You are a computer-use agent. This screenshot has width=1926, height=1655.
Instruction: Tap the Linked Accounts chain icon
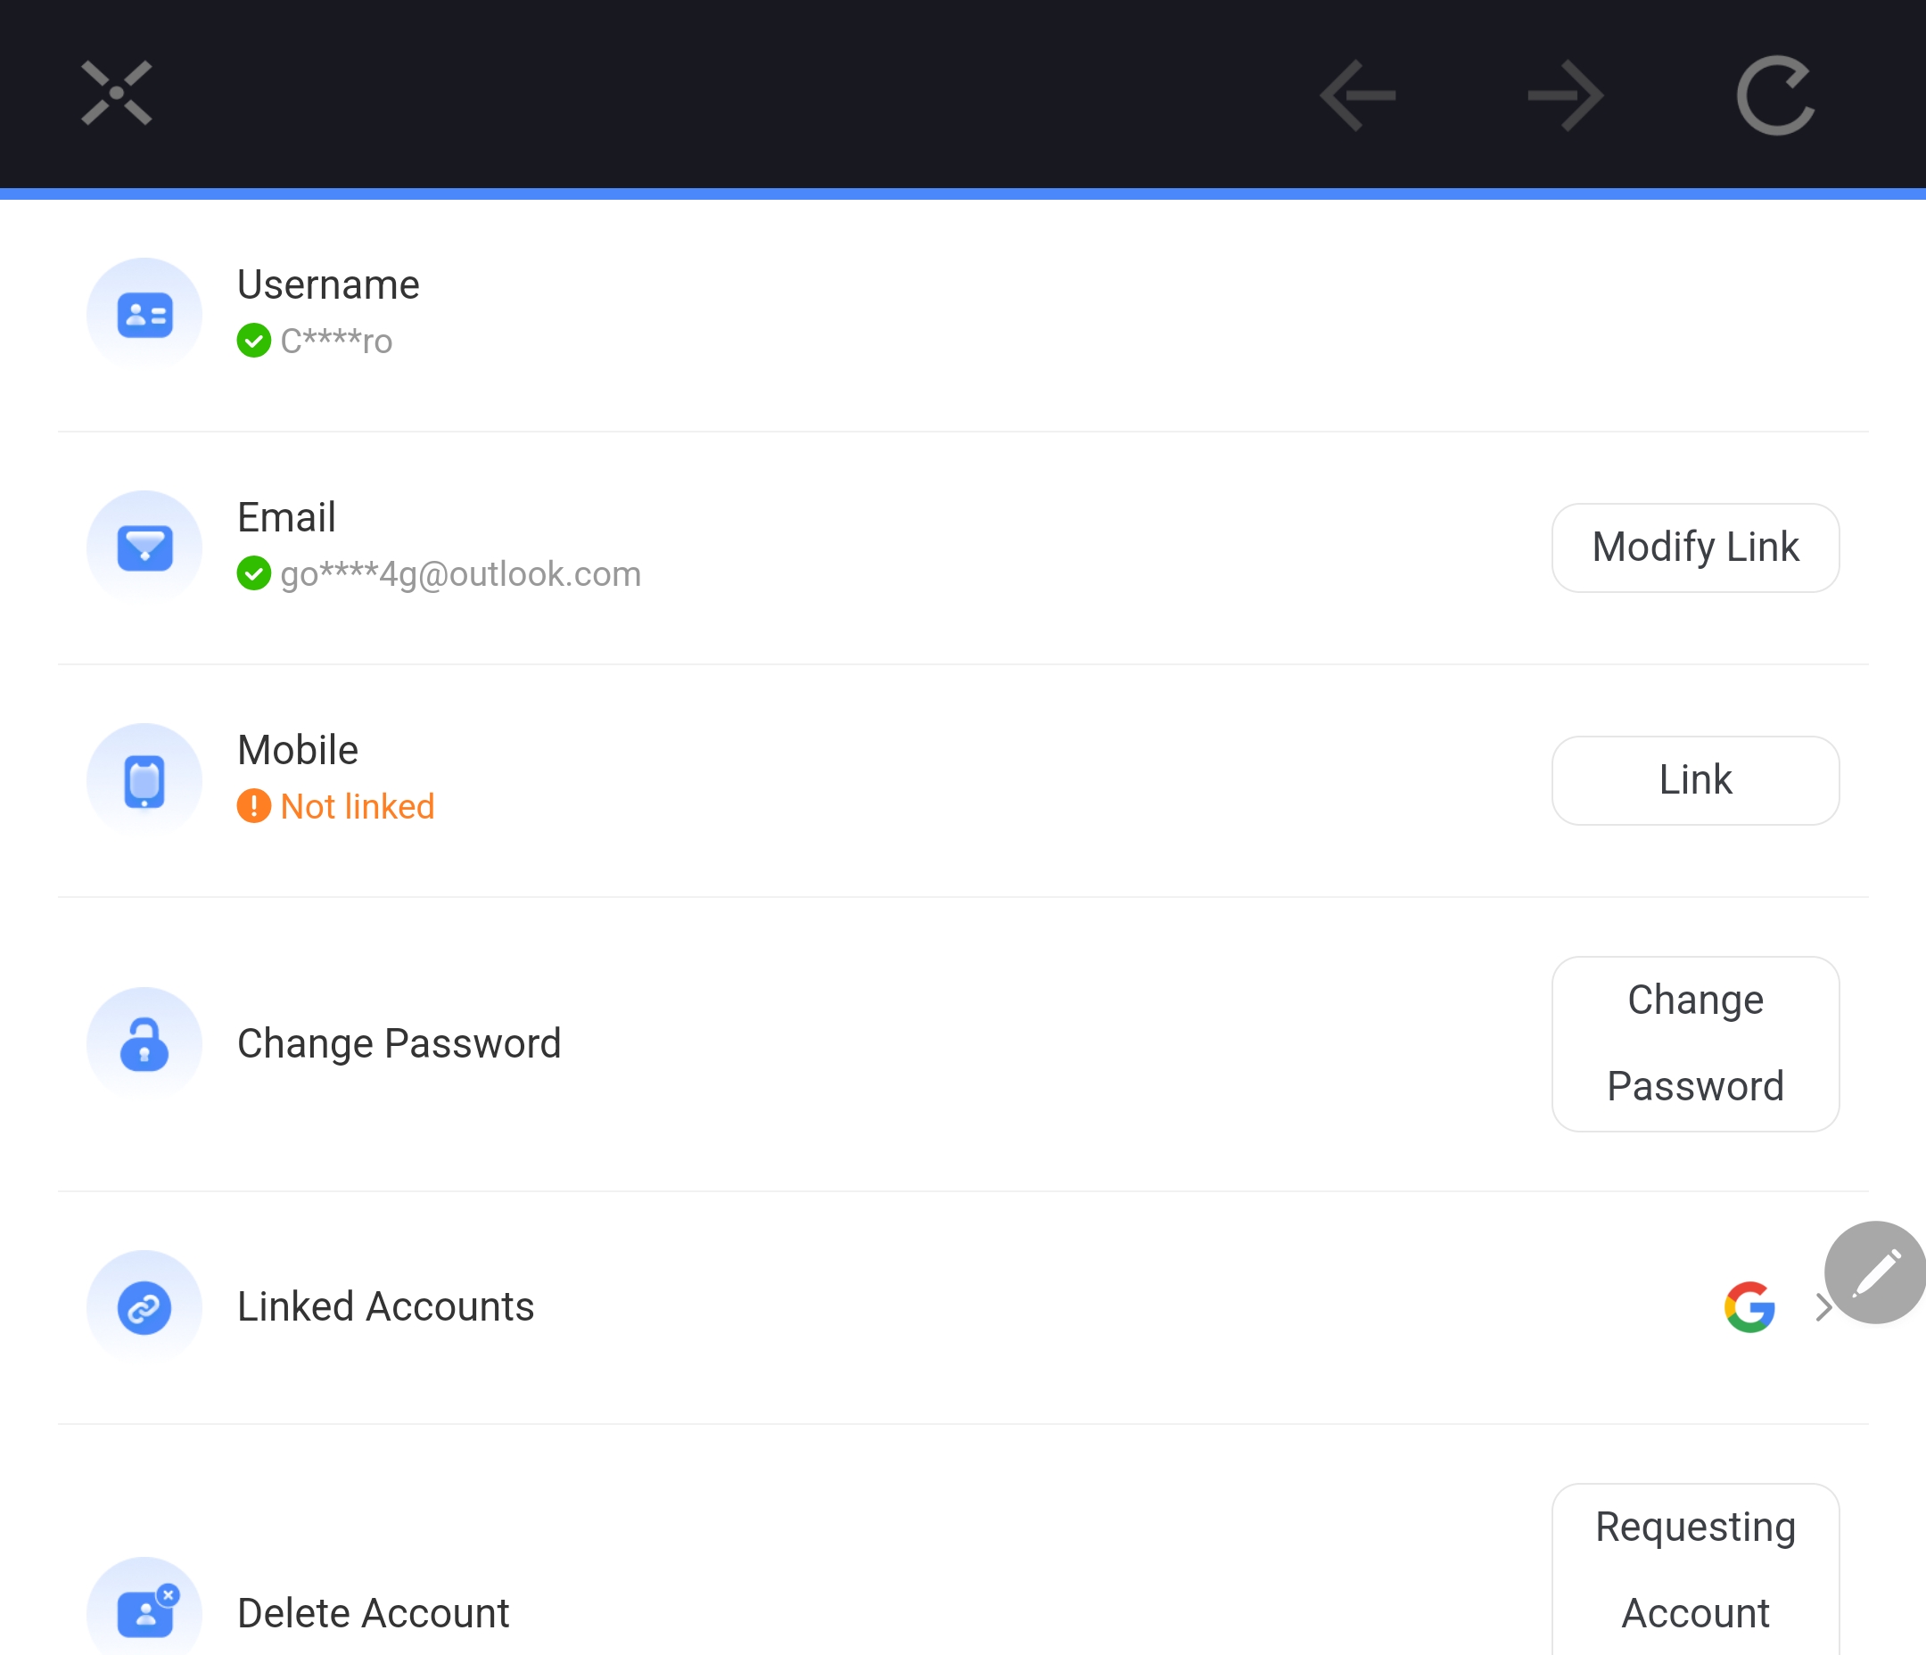(144, 1307)
